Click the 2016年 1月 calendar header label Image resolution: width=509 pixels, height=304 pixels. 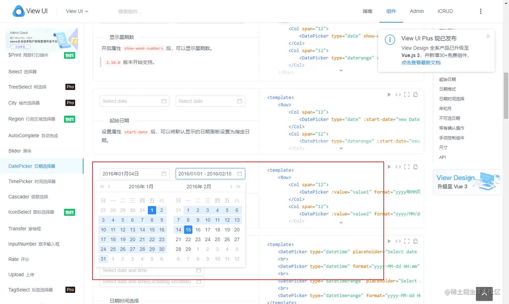point(141,187)
